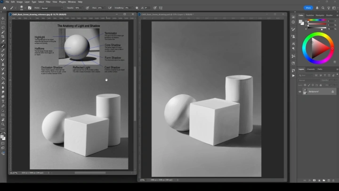Switch to the Swatches panel tab
Image resolution: width=339 pixels, height=191 pixels.
tap(310, 15)
